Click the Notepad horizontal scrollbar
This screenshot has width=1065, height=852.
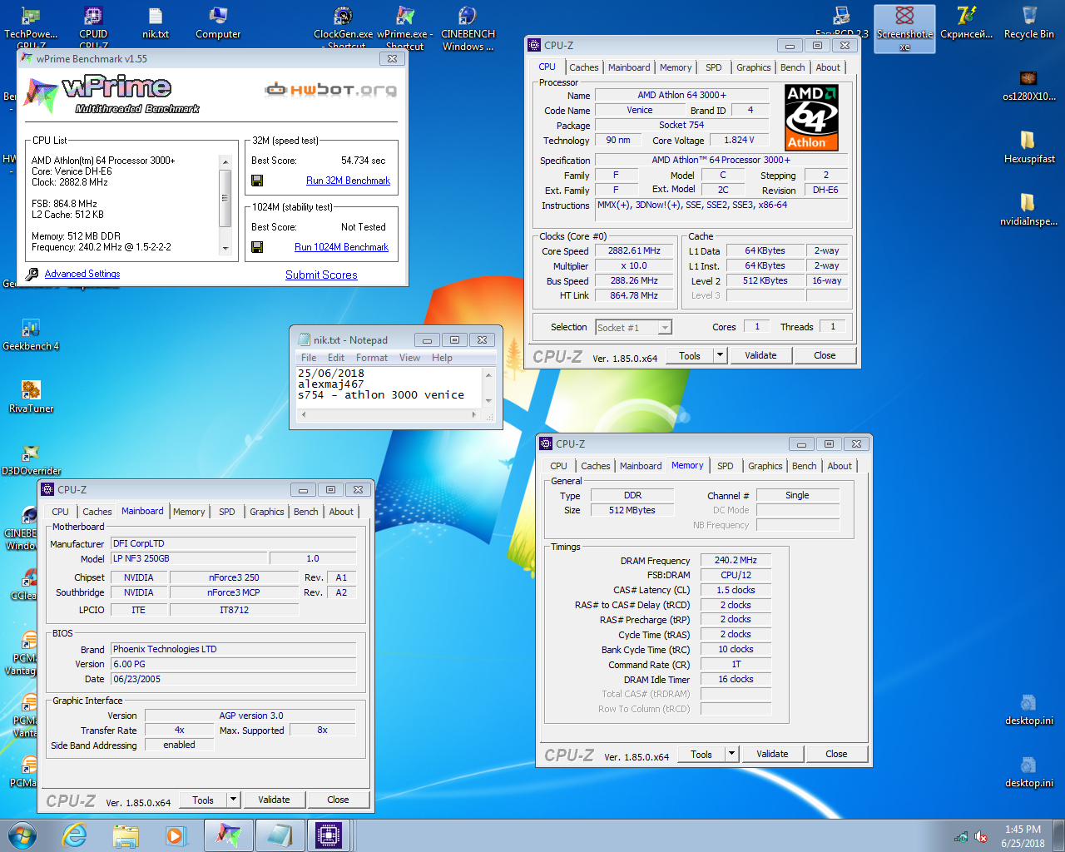click(389, 414)
